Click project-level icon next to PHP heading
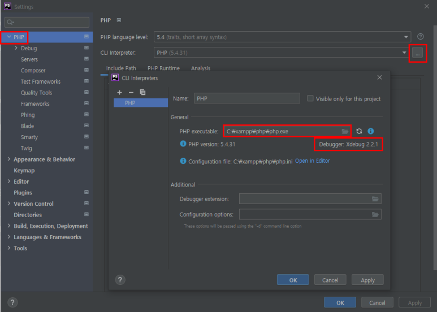This screenshot has width=437, height=312. (x=119, y=20)
